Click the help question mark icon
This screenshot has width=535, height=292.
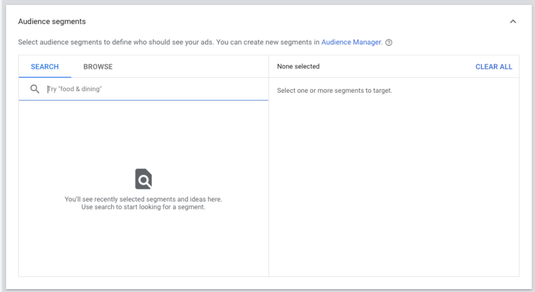pos(389,43)
